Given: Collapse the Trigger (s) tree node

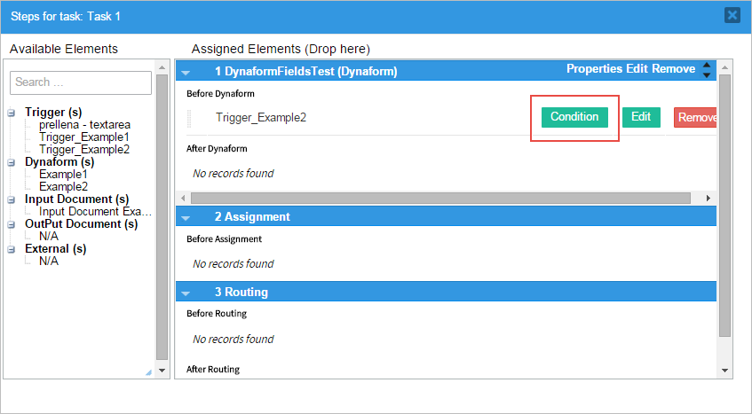Looking at the screenshot, I should click(12, 113).
